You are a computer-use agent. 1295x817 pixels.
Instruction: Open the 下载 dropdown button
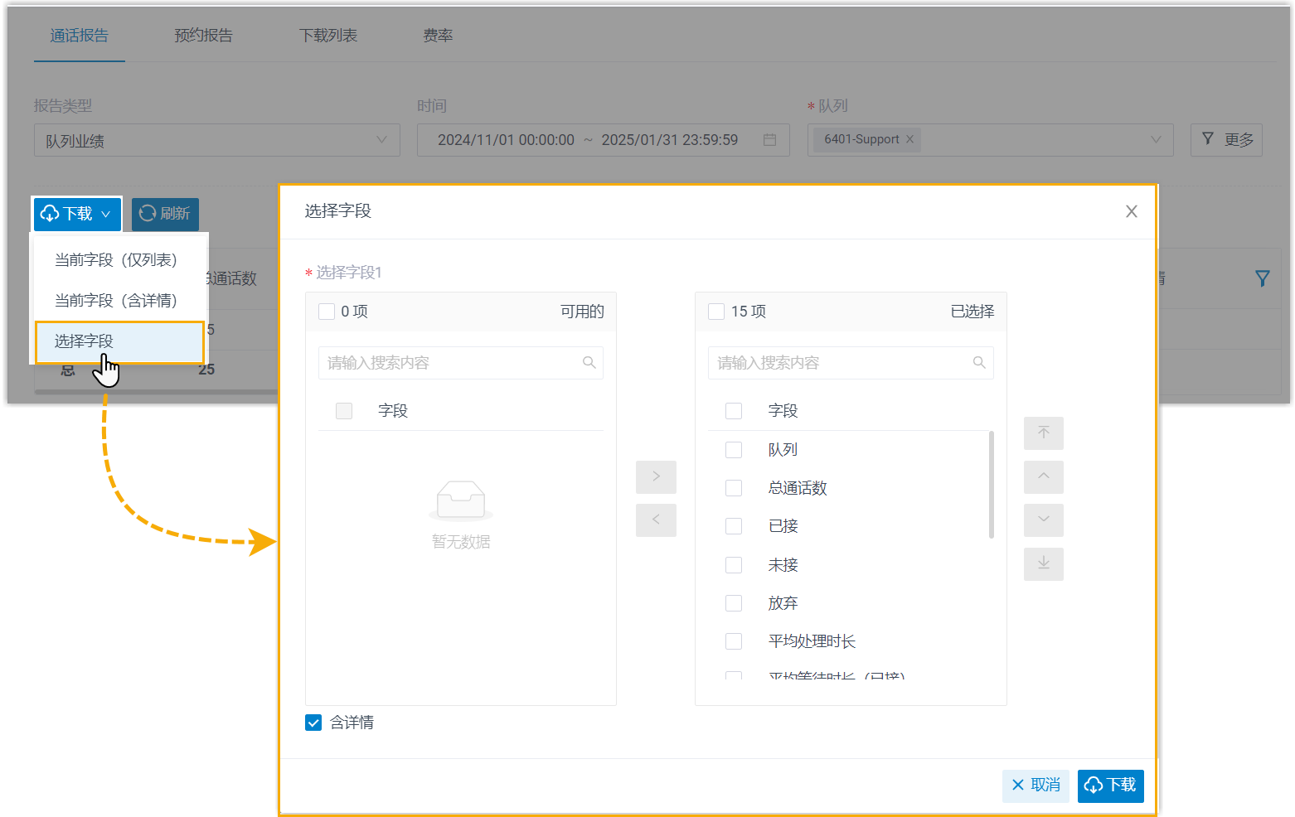click(x=77, y=214)
